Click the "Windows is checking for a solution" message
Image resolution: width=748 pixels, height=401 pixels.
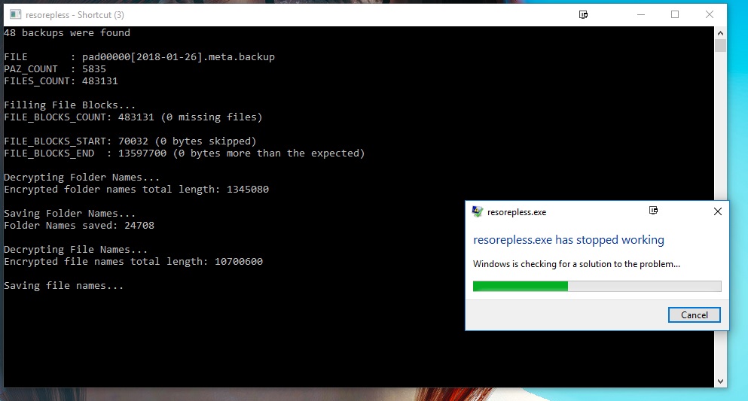[576, 264]
